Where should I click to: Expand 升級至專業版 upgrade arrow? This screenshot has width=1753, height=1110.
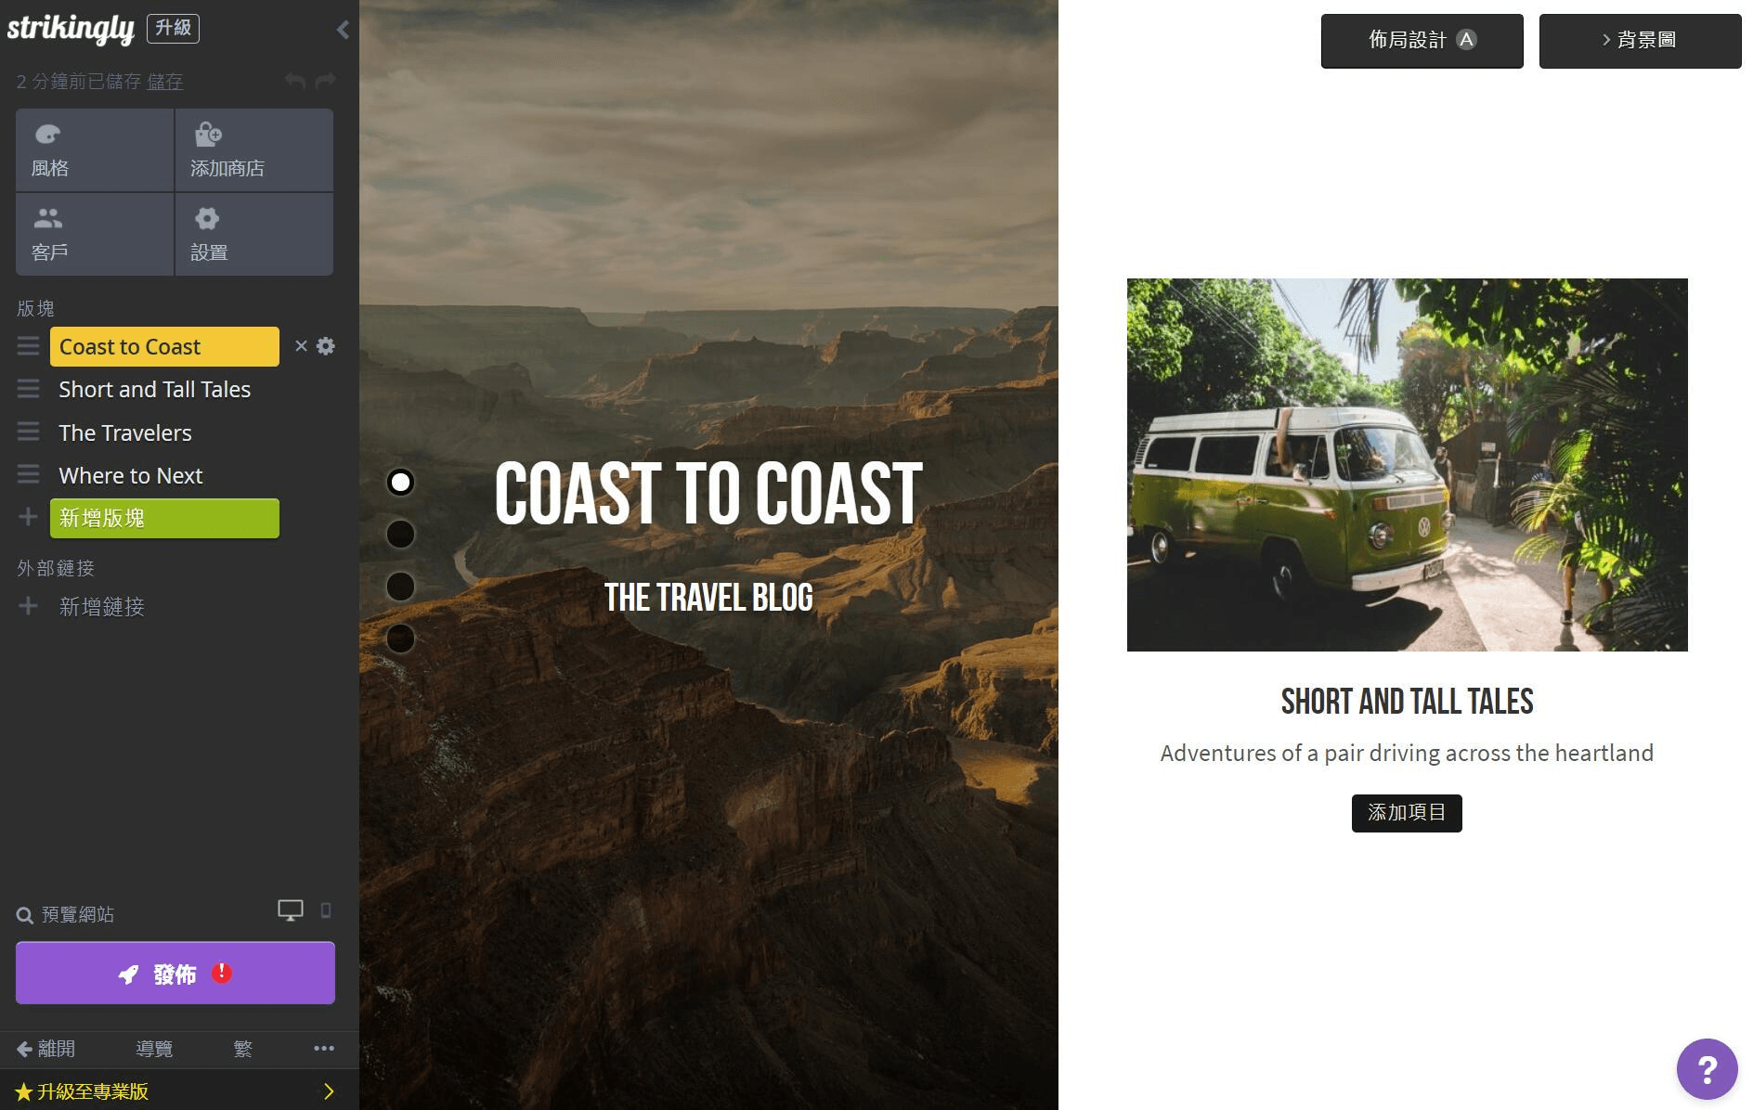coord(329,1091)
